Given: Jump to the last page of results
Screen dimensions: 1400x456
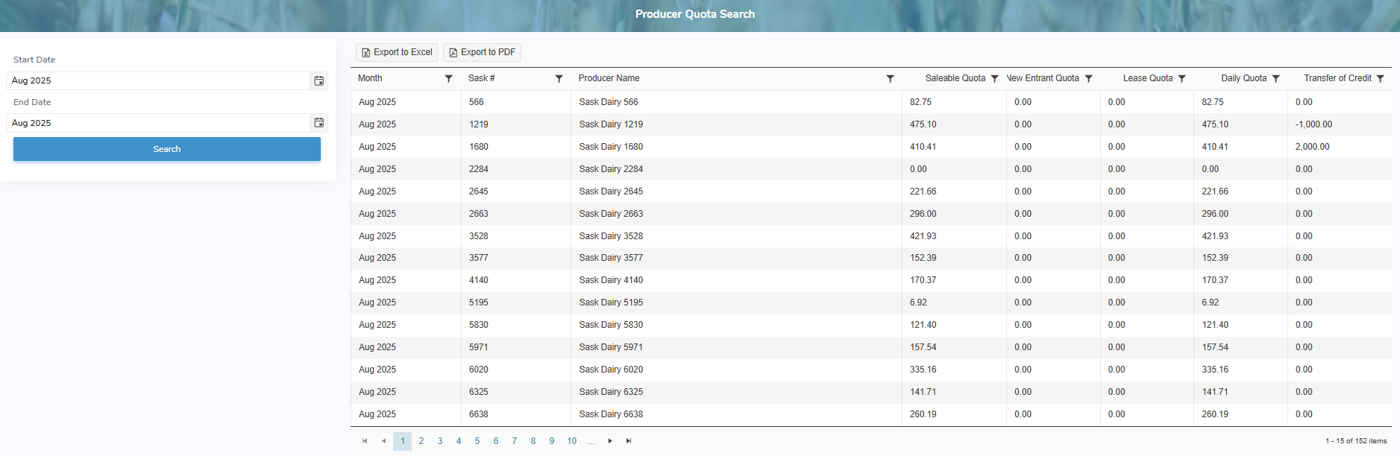Looking at the screenshot, I should pyautogui.click(x=629, y=441).
